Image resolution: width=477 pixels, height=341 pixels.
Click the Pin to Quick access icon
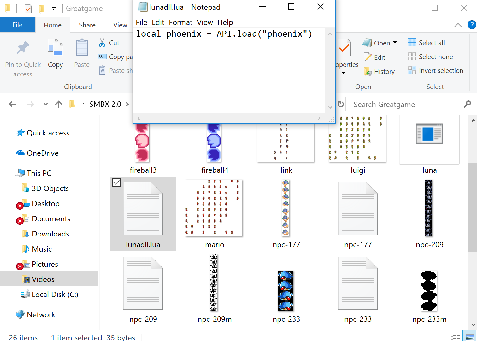coord(23,48)
